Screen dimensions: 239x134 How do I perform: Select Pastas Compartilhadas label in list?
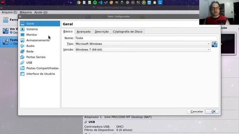tap(42, 68)
